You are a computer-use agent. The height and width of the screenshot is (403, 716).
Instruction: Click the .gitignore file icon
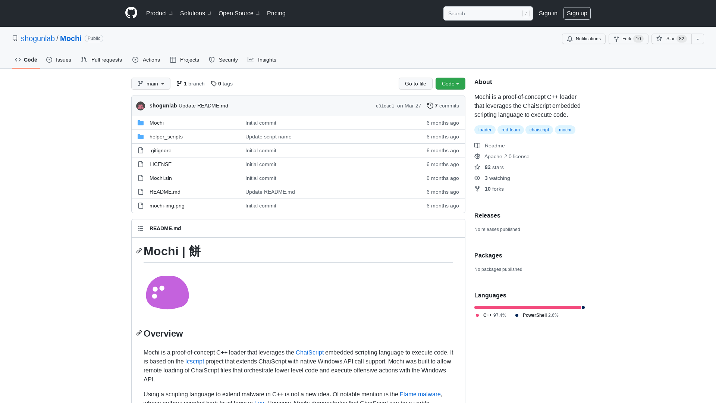click(141, 150)
